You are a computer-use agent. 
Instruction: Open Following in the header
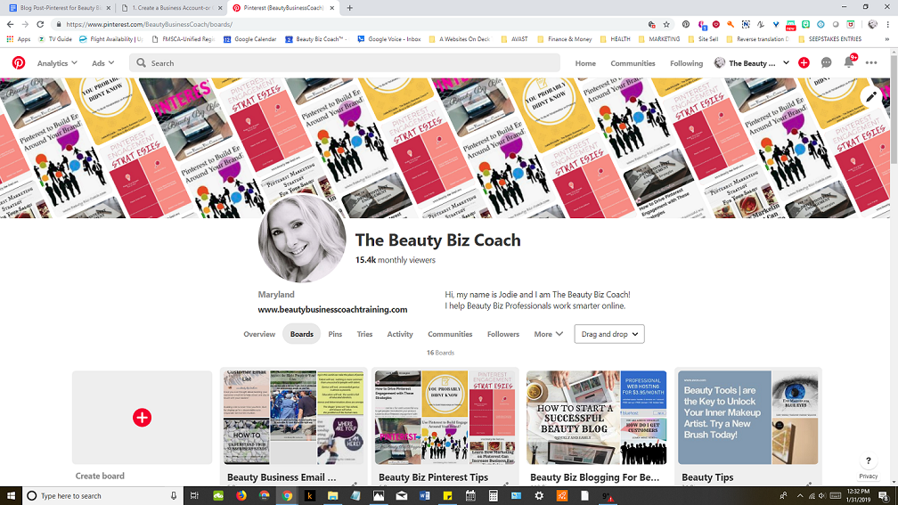[686, 63]
